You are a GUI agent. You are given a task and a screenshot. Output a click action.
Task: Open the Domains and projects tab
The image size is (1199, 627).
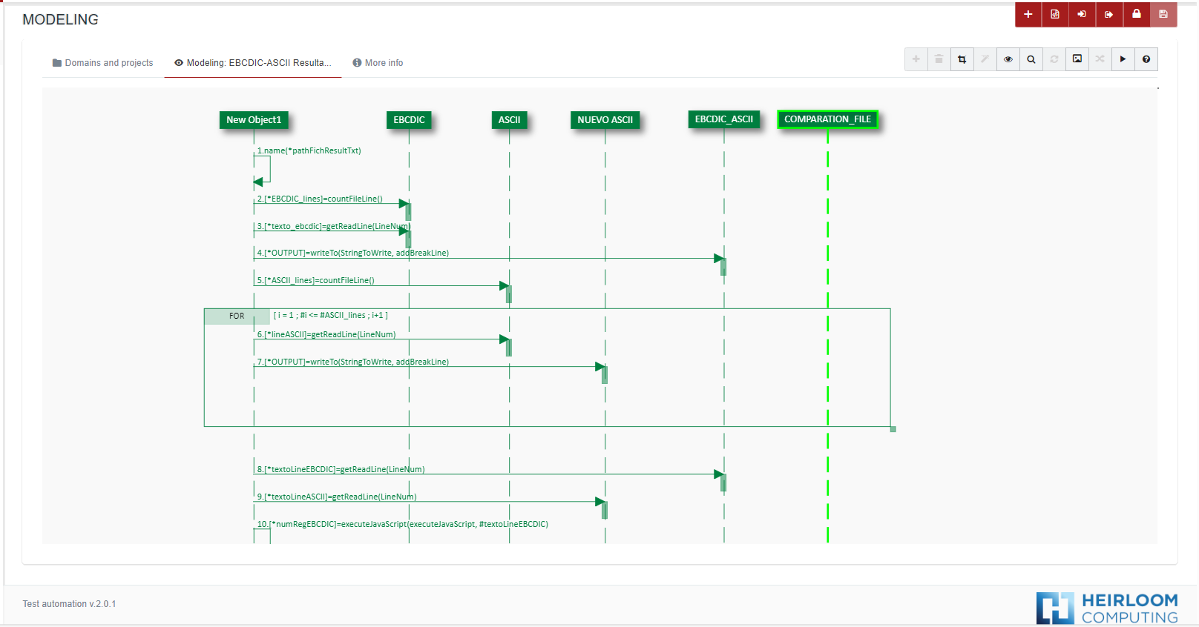point(102,63)
